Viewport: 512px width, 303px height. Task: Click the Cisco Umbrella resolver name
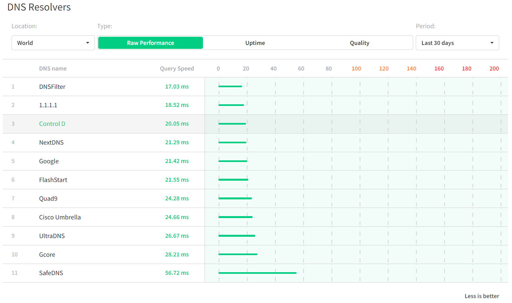pos(60,217)
